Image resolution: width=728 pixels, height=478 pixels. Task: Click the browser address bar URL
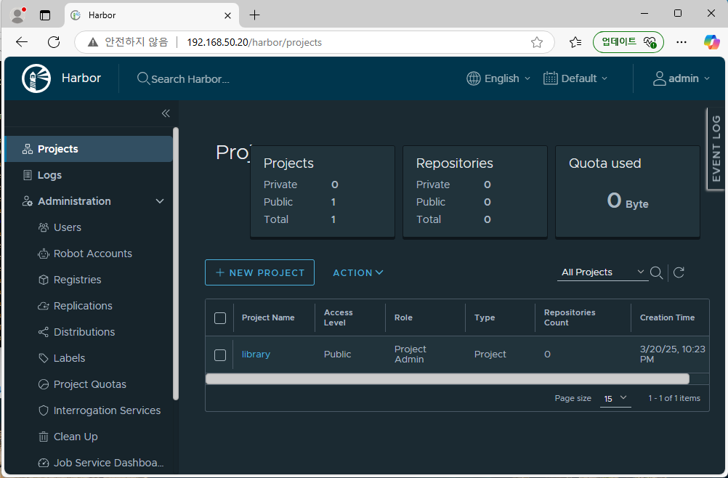click(254, 42)
